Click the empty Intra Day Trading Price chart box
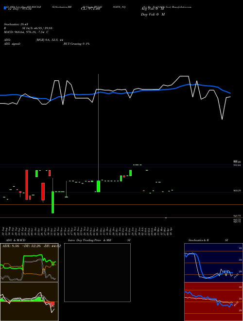 [x=97, y=272]
